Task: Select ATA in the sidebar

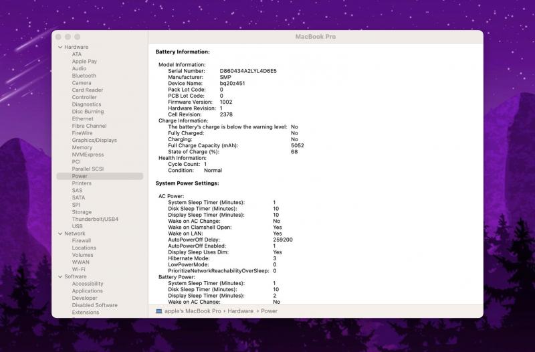Action: (x=77, y=54)
